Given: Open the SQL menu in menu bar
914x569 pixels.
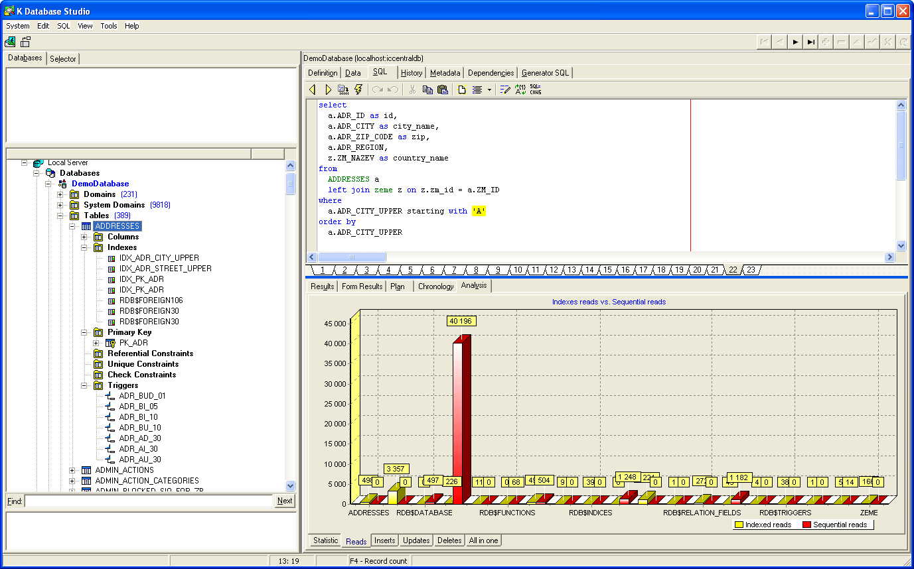Looking at the screenshot, I should pos(63,26).
